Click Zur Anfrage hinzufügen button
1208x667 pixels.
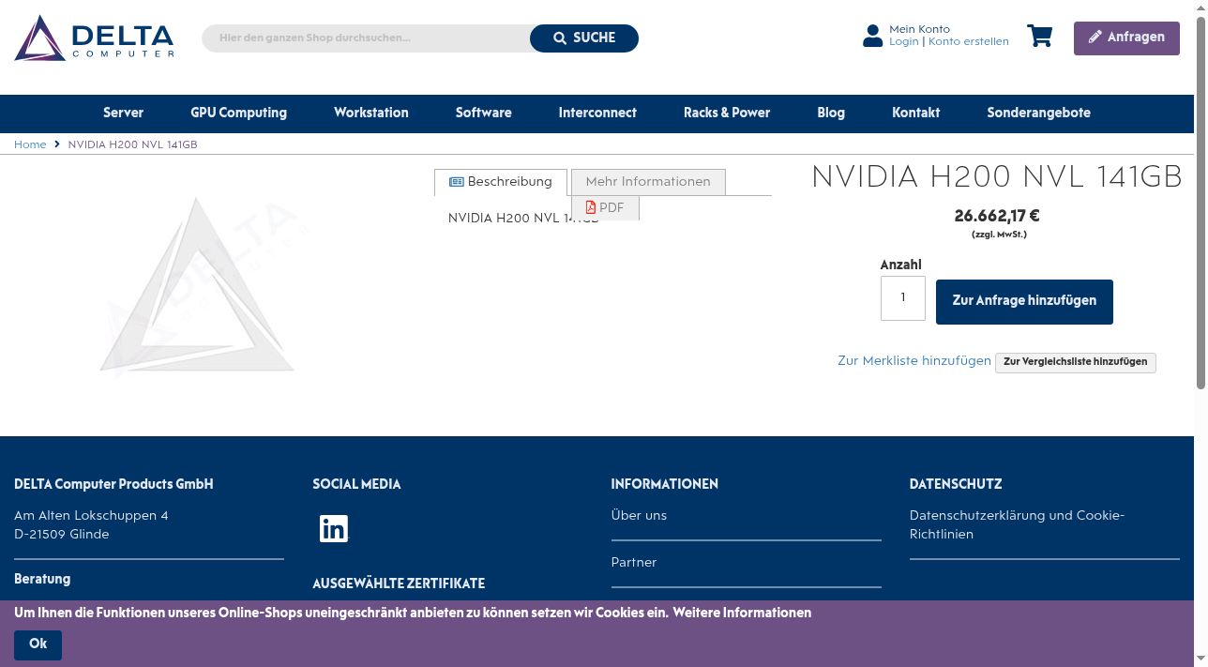pos(1024,302)
